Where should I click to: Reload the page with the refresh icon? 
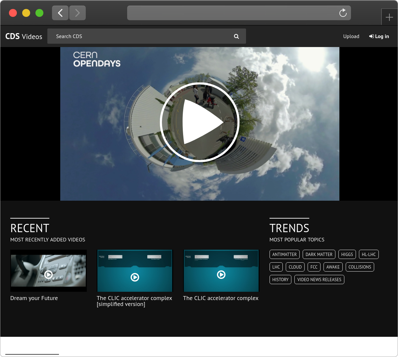tap(343, 13)
